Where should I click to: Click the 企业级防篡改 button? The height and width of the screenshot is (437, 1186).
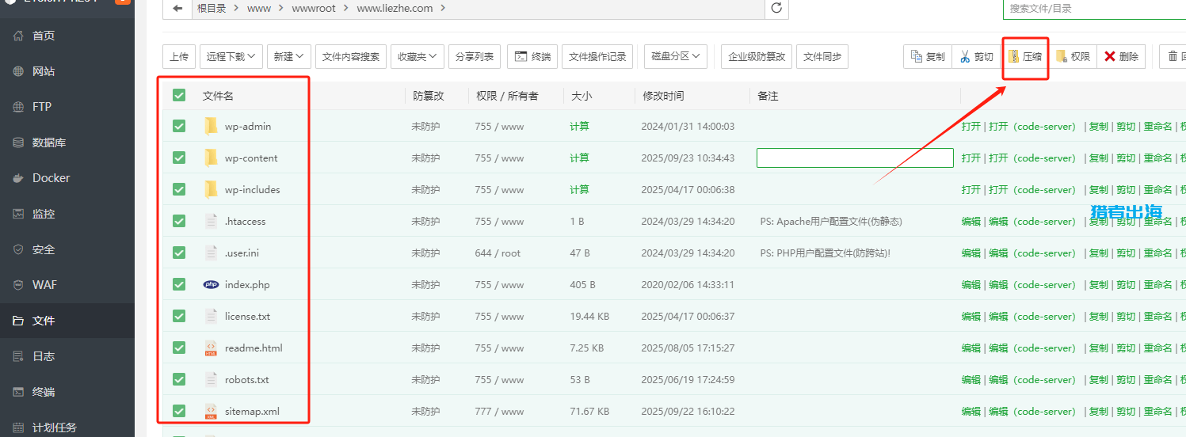pyautogui.click(x=757, y=56)
